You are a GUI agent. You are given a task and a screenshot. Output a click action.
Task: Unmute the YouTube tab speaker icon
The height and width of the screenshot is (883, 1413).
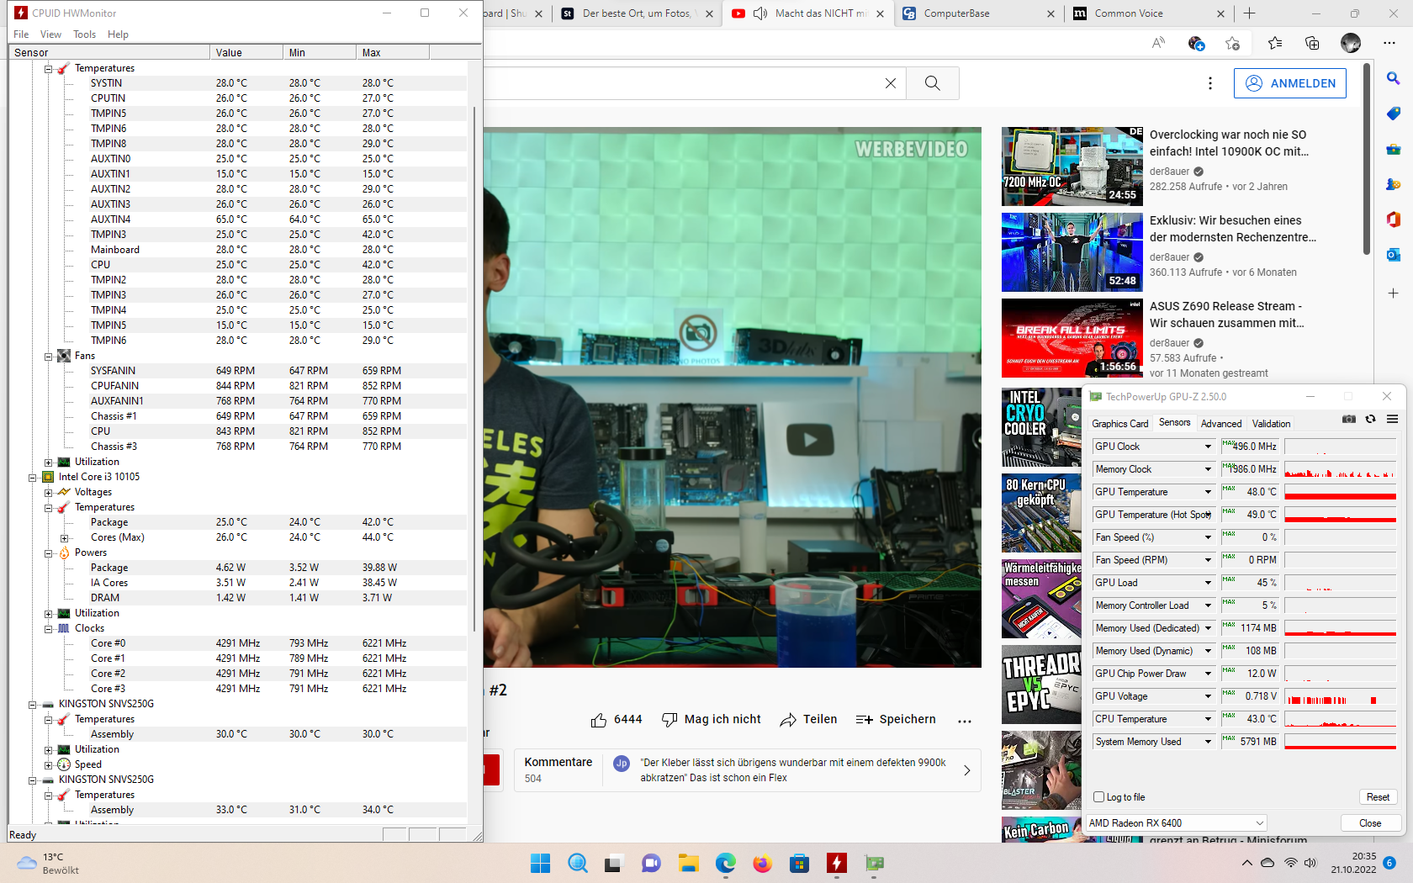tap(759, 13)
